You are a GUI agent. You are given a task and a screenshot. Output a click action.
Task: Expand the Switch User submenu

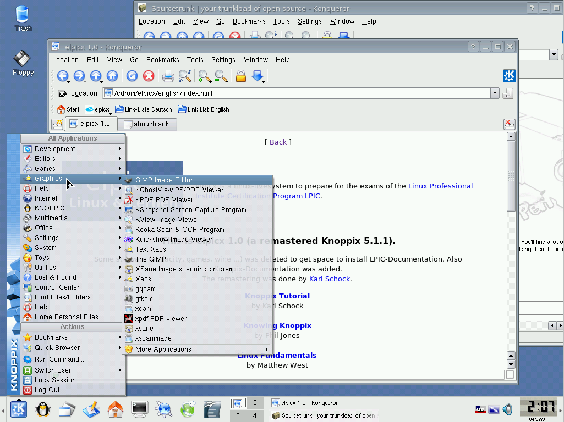pos(73,370)
